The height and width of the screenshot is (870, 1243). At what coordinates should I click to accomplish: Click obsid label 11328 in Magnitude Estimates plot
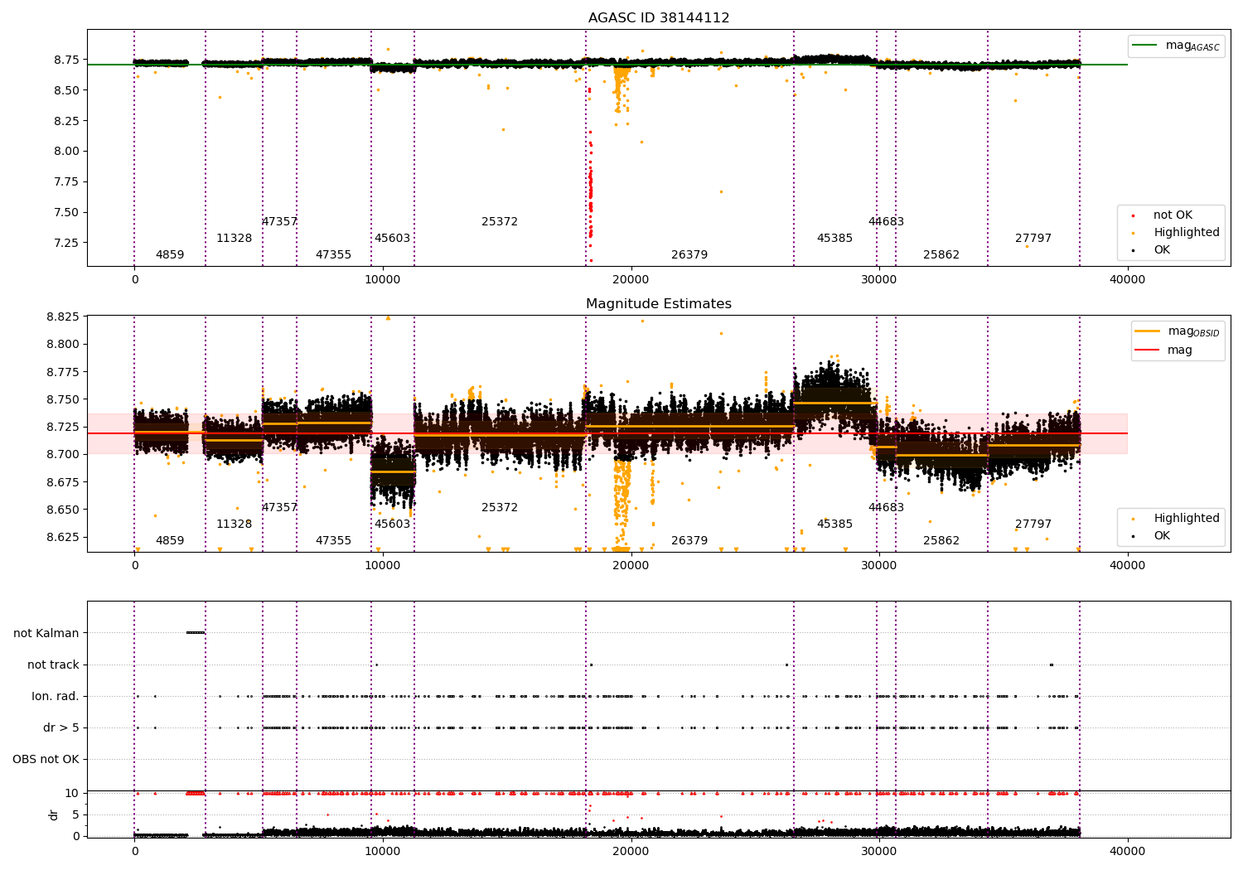tap(235, 524)
